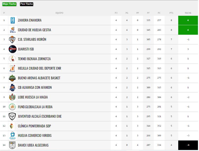Viewport: 199px width, 151px height.
Task: Click the Bueno Arenas Albacete Basket logo
Action: tap(12, 78)
